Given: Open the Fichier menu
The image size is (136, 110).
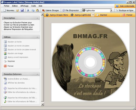Looking at the screenshot, I should [7, 6].
